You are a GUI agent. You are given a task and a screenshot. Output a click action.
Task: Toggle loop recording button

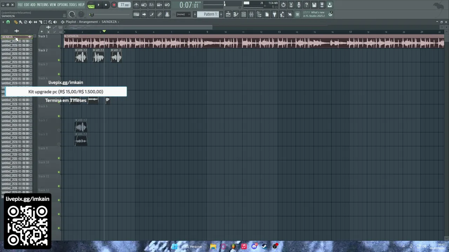pyautogui.click(x=167, y=5)
